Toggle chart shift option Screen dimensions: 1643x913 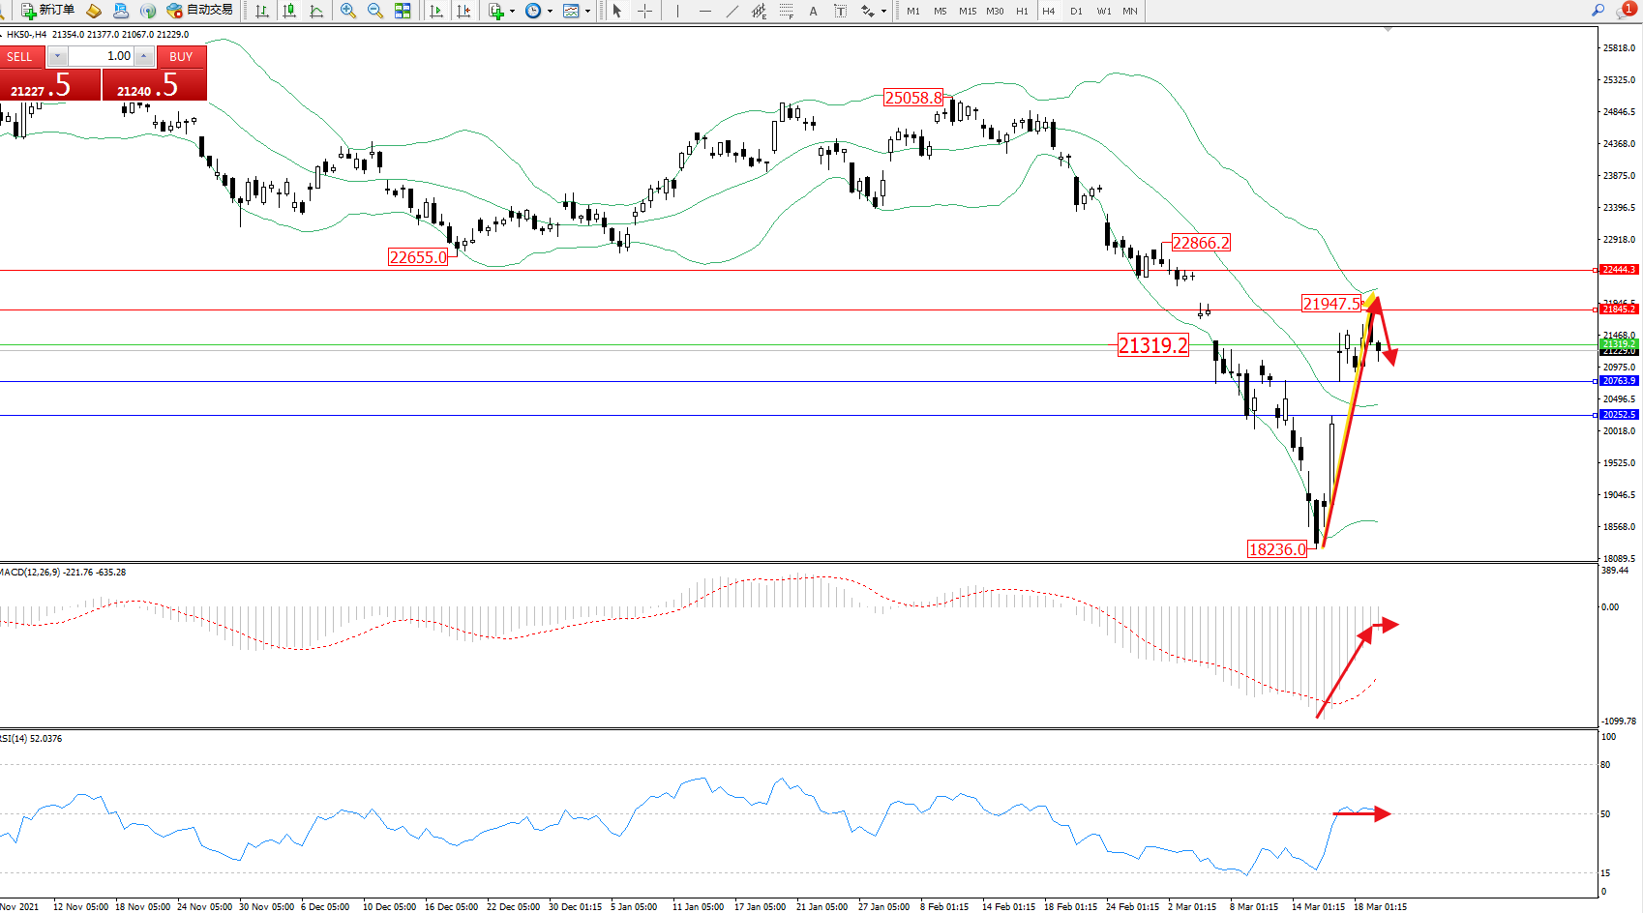464,11
